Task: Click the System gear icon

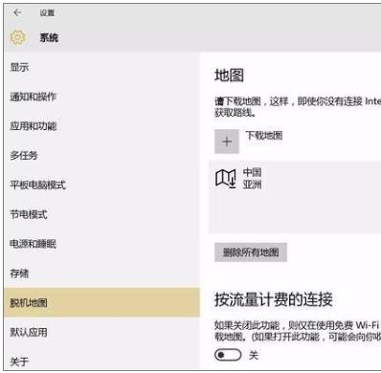Action: point(17,37)
